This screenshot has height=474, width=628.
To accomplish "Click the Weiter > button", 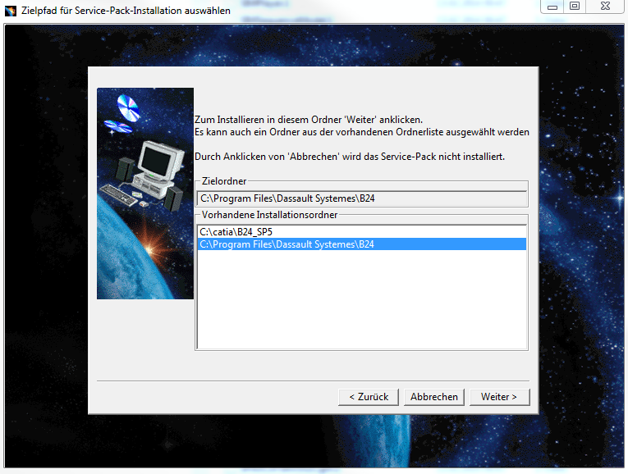I will (499, 397).
